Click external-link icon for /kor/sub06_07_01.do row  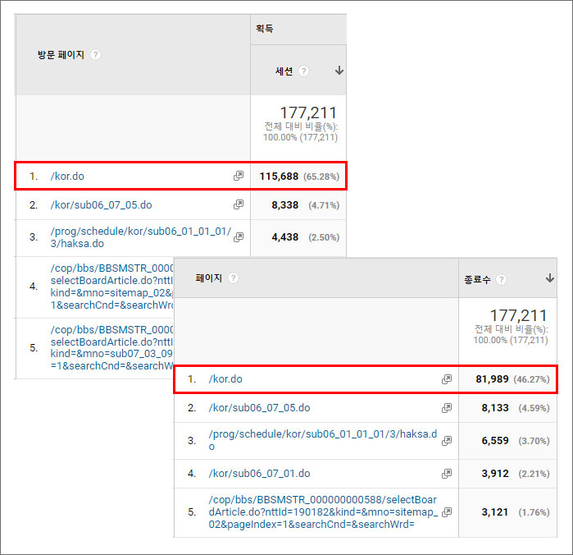click(x=447, y=474)
